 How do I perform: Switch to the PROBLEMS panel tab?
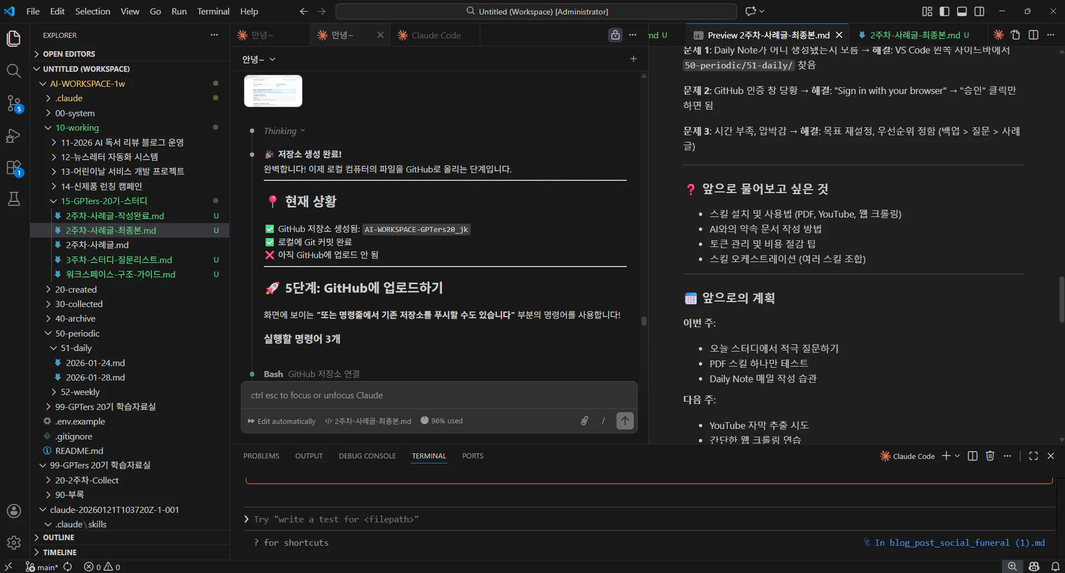[x=261, y=456]
